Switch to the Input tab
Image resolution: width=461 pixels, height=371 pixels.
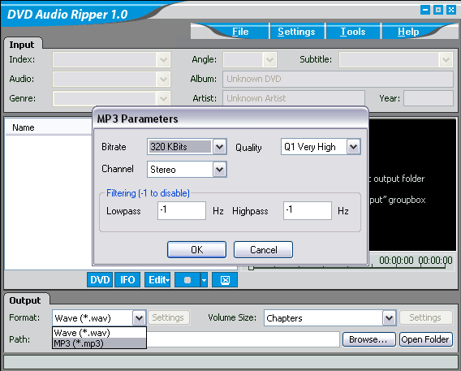22,45
